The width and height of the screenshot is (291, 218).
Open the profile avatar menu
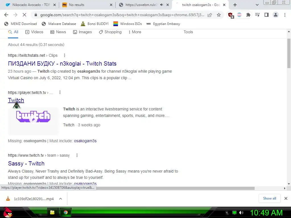(276, 15)
